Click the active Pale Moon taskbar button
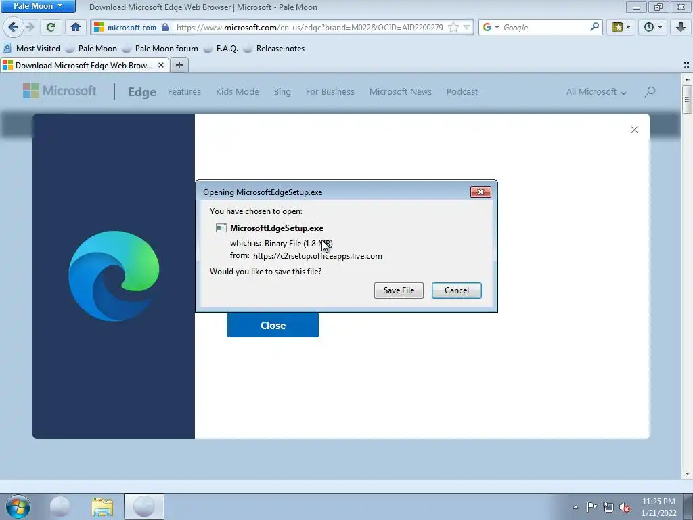This screenshot has width=693, height=520. click(143, 506)
